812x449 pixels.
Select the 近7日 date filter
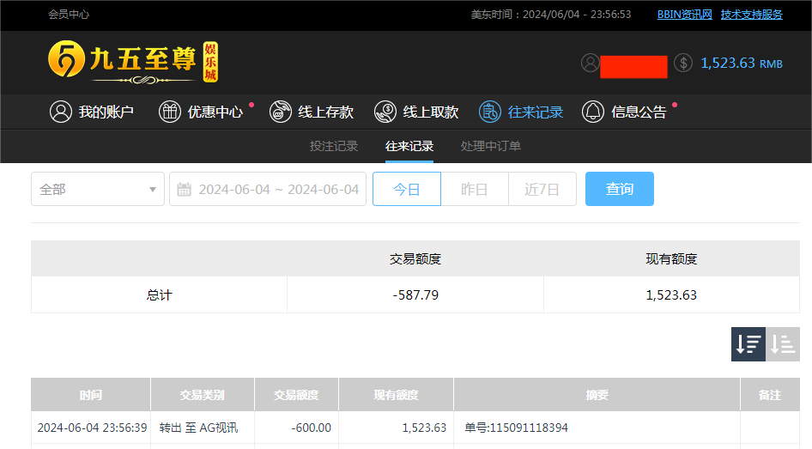[x=542, y=189]
